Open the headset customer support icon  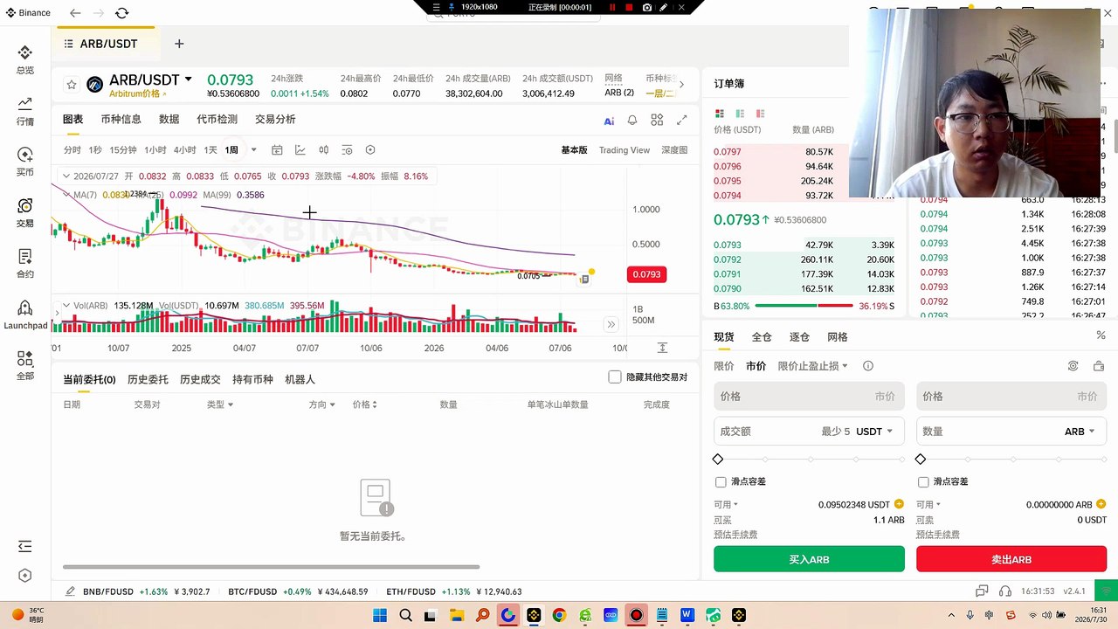point(1005,591)
